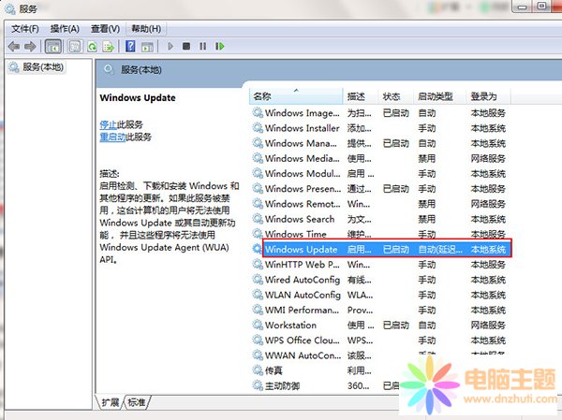Click the 重启动 service link
The width and height of the screenshot is (562, 420).
pos(112,137)
